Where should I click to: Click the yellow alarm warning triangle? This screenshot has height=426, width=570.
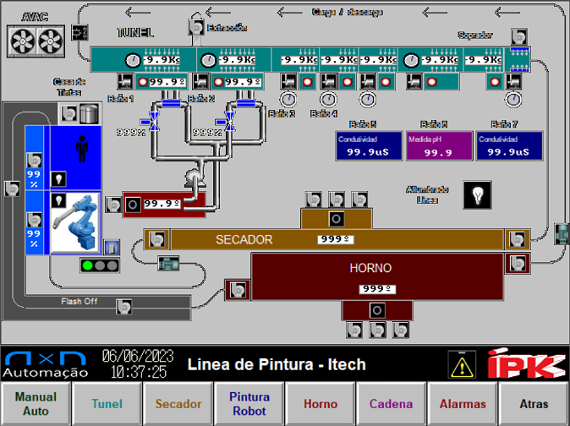click(x=462, y=365)
